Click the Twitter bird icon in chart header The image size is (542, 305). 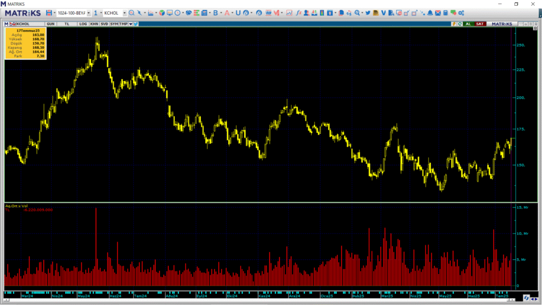pyautogui.click(x=136, y=24)
